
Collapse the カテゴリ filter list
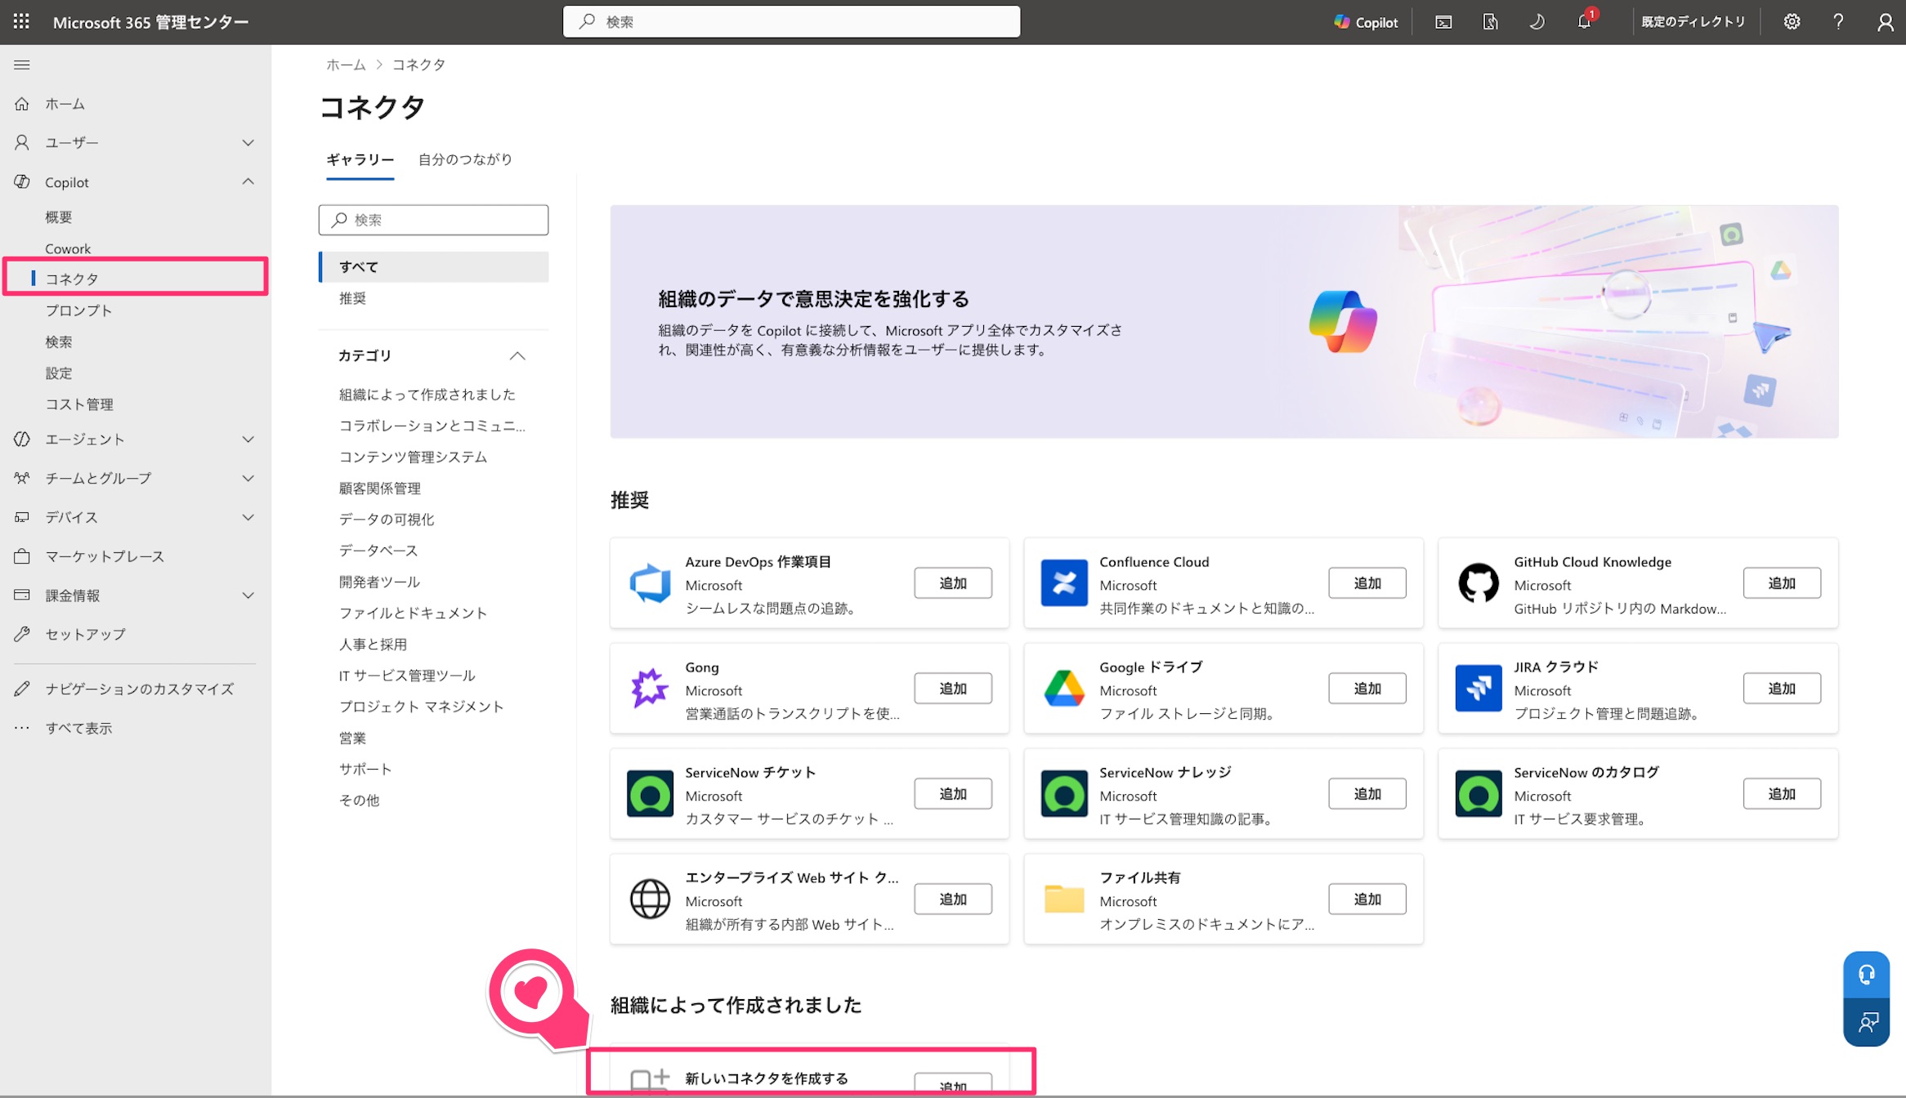coord(517,355)
